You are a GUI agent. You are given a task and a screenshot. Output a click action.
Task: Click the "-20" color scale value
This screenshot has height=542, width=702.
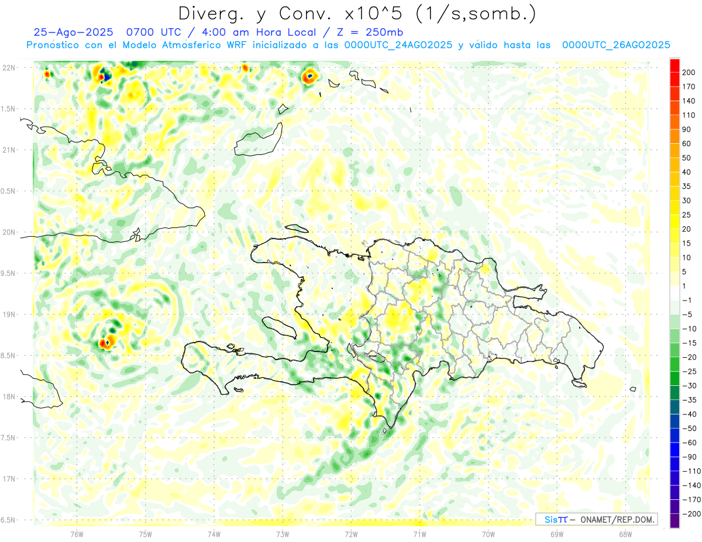(x=690, y=357)
